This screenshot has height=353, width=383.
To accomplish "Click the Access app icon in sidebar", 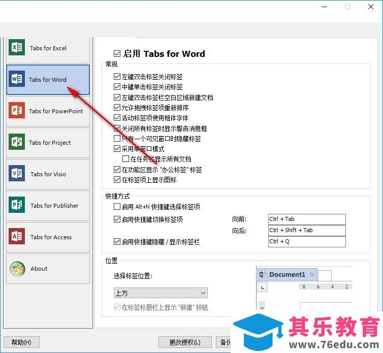I will point(17,237).
